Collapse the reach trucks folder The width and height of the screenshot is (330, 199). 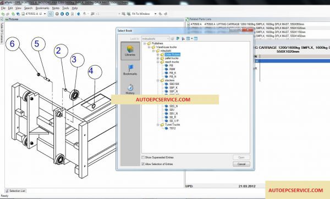pyautogui.click(x=158, y=62)
